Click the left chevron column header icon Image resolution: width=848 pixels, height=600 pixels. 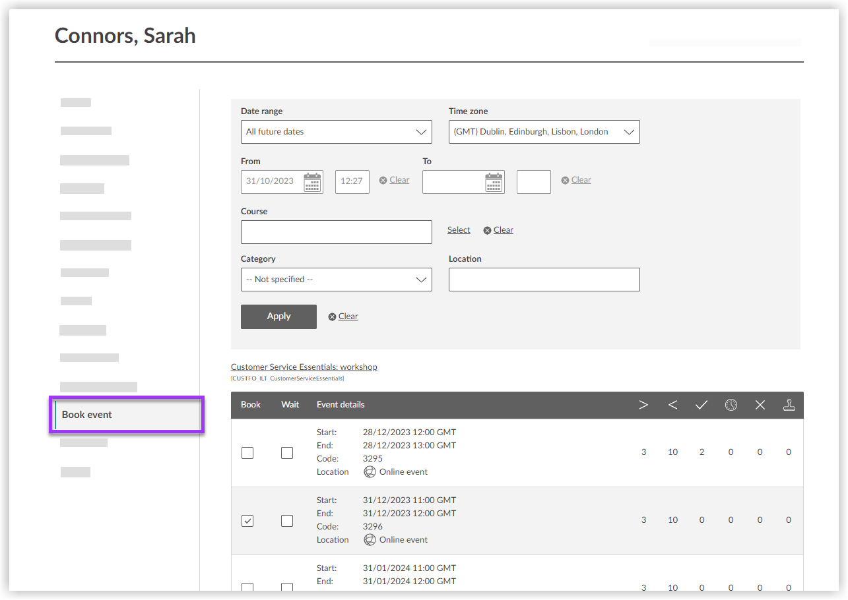point(672,405)
